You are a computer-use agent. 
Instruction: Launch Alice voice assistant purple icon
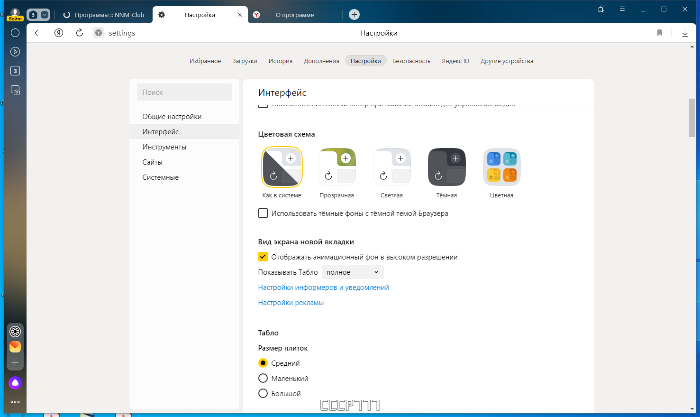pyautogui.click(x=15, y=383)
